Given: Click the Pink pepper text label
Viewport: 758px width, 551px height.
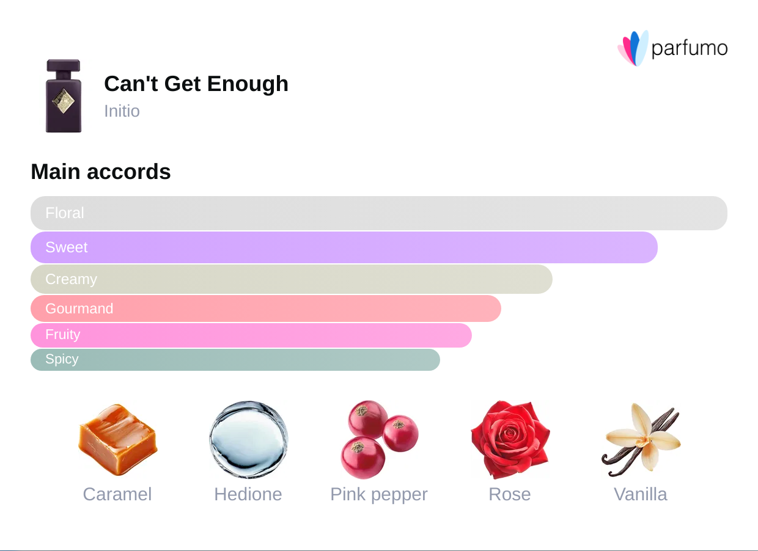Looking at the screenshot, I should click(x=379, y=494).
